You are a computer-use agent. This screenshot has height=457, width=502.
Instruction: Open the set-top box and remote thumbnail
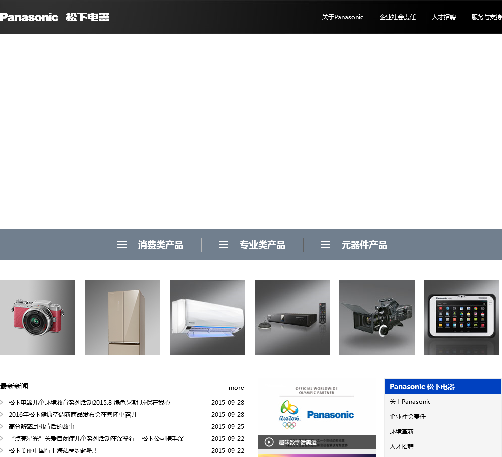(292, 318)
